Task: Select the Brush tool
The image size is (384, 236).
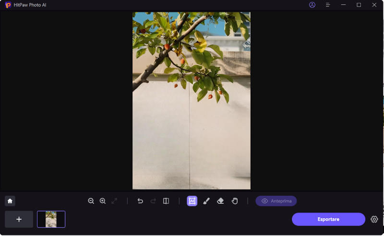Action: 206,201
